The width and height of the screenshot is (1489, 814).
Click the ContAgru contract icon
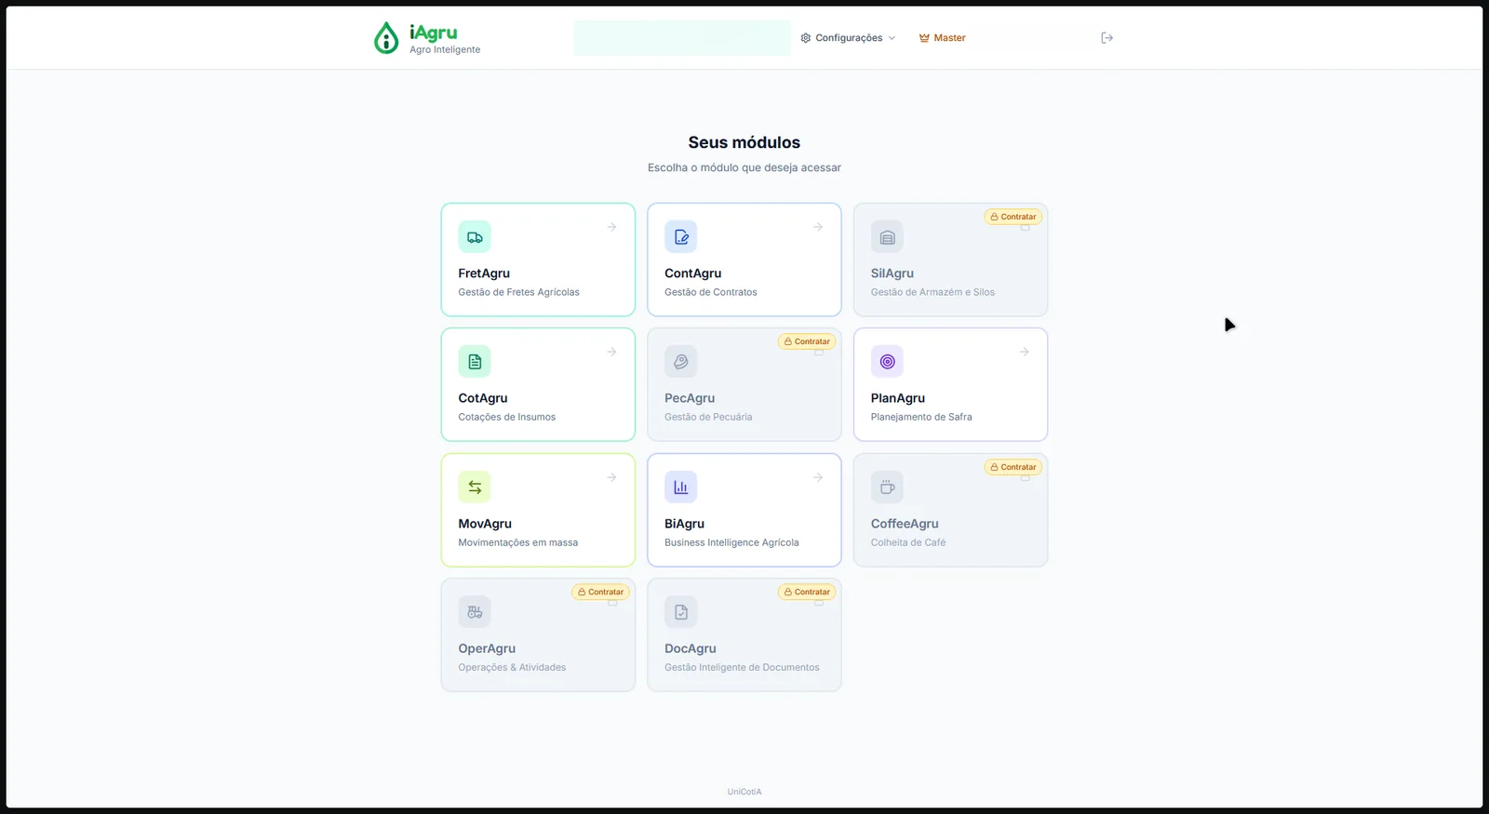coord(681,237)
